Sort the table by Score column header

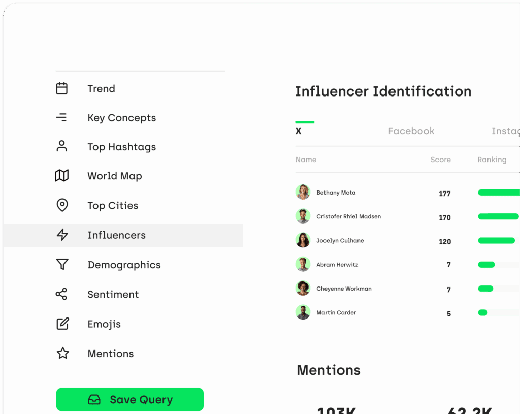pyautogui.click(x=440, y=160)
